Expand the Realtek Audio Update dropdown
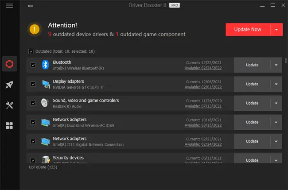The width and height of the screenshot is (288, 190). click(x=276, y=103)
